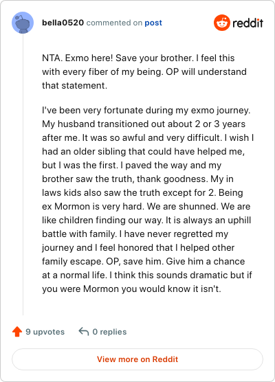Click the text line "that statement."
The height and width of the screenshot is (382, 275).
(x=75, y=85)
